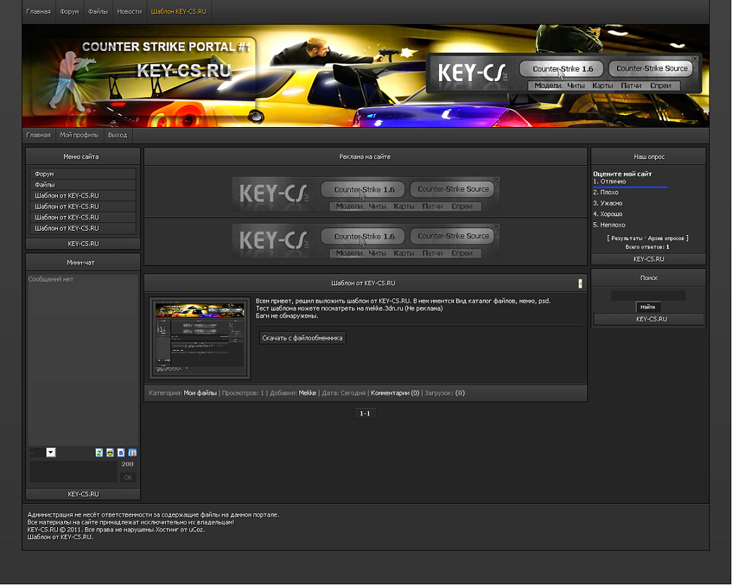Screen dimensions: 732x585
Task: Open Мой профиль page
Action: pos(79,135)
